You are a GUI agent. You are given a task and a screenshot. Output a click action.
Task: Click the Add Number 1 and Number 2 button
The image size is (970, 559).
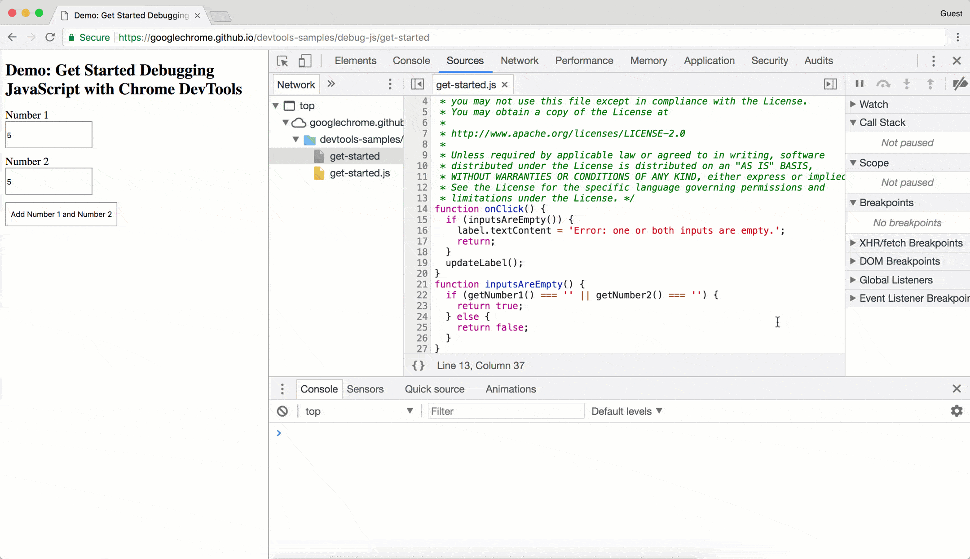pyautogui.click(x=61, y=214)
